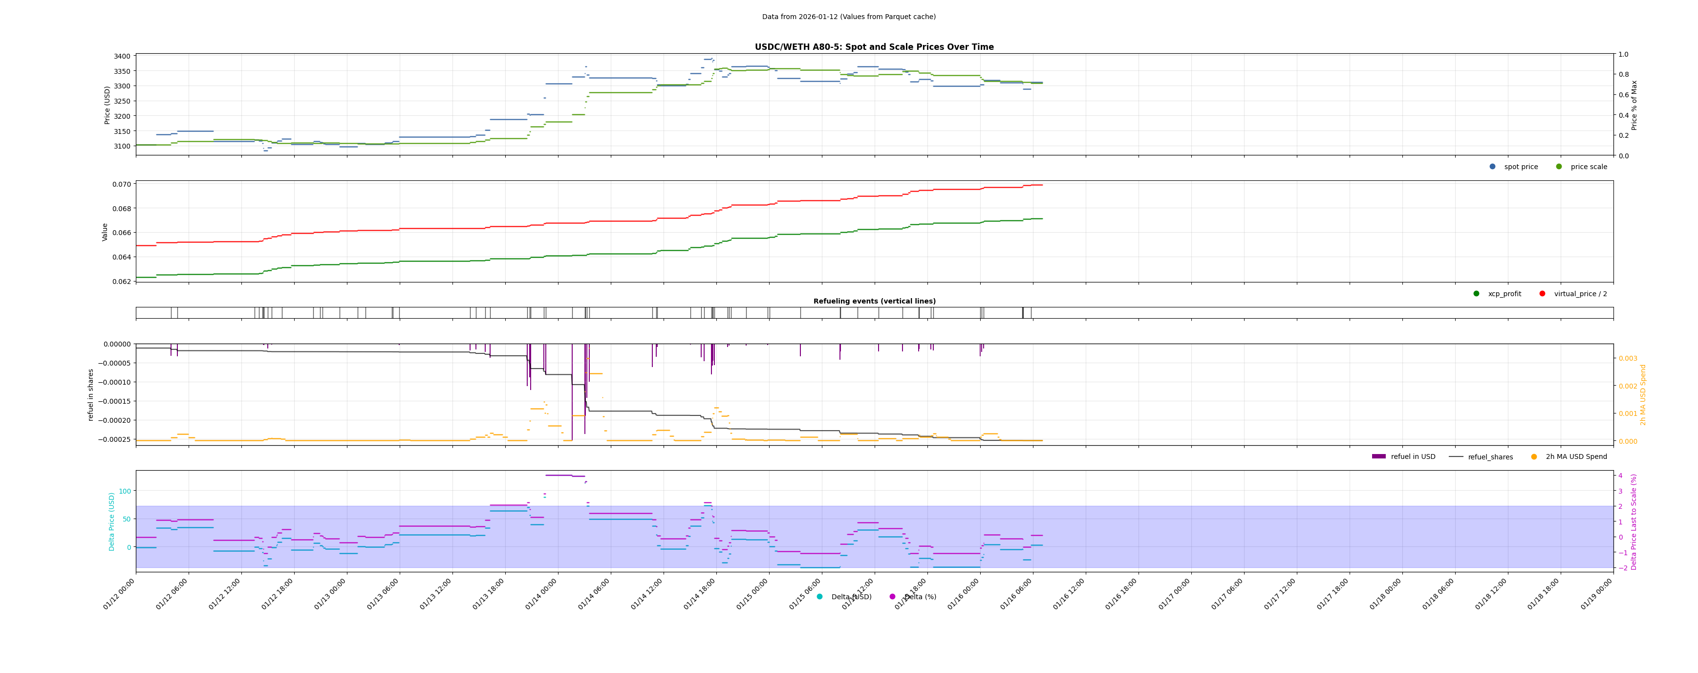Screen dimensions: 1698x673
Task: Click the USDC/WETH A80-5 chart title
Action: tap(874, 47)
